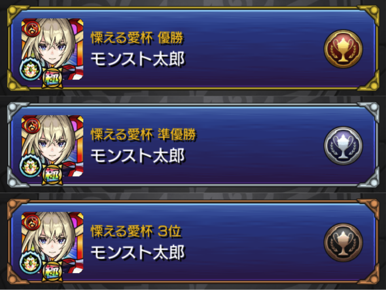Click 極 rank badge in 優勝 banner

tap(52, 78)
